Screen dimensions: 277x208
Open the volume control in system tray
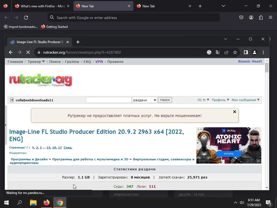coord(242,203)
